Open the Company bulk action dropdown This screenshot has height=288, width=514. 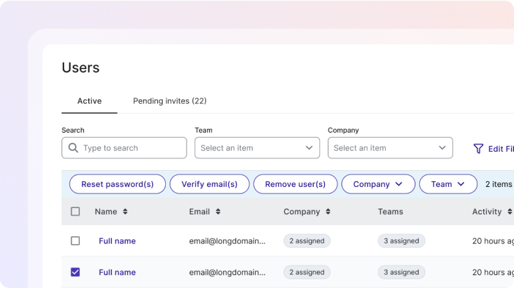378,184
